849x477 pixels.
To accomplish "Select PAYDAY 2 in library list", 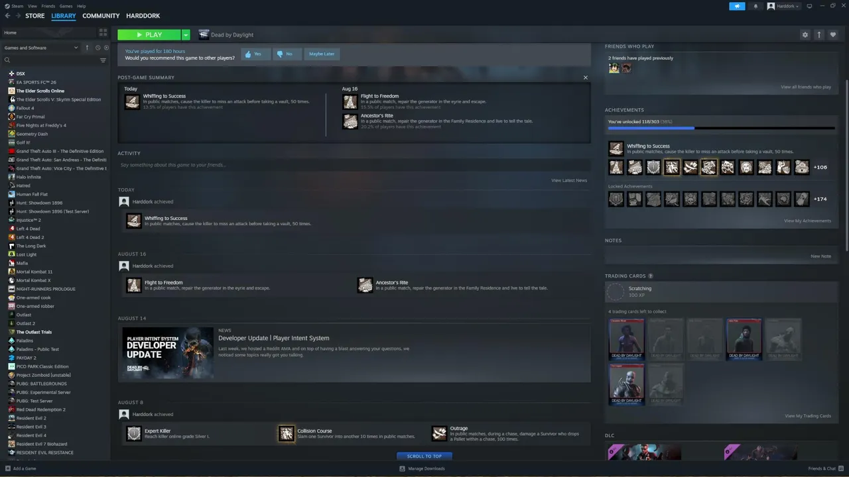I will pos(28,358).
